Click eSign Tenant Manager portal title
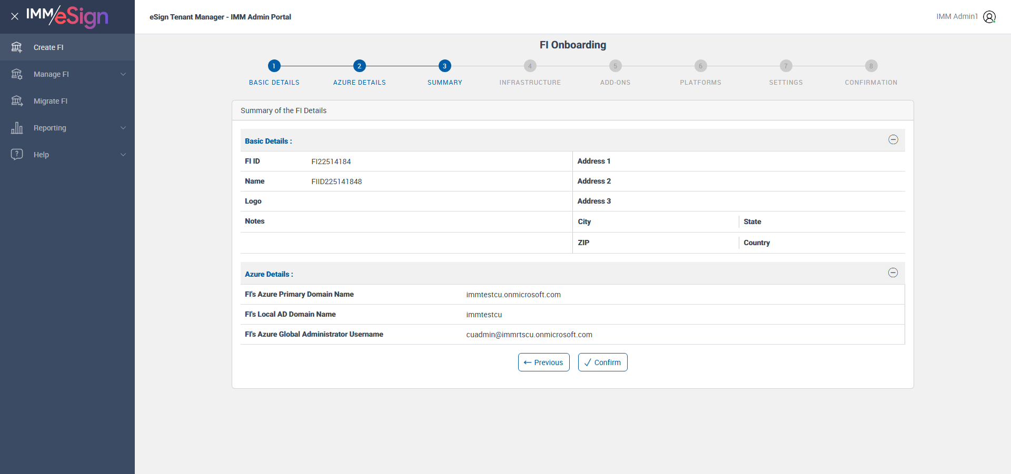Image resolution: width=1011 pixels, height=474 pixels. 220,17
